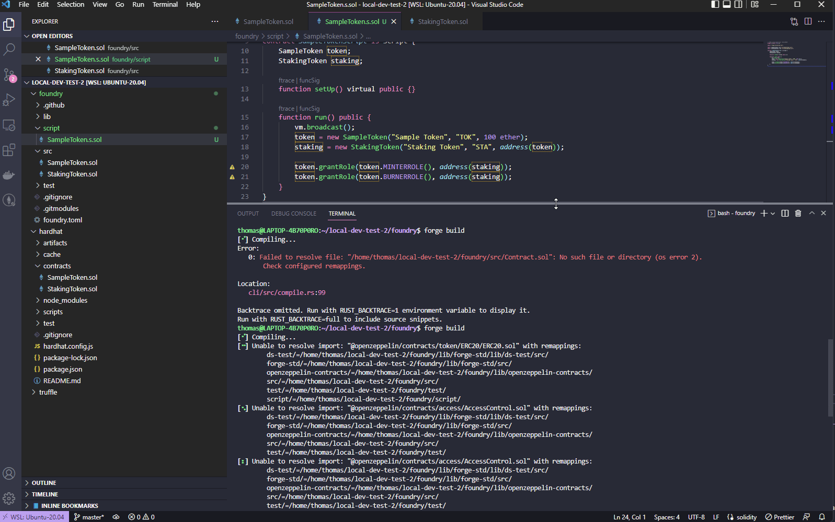The width and height of the screenshot is (835, 522).
Task: Open notifications bell in status bar
Action: pos(822,517)
